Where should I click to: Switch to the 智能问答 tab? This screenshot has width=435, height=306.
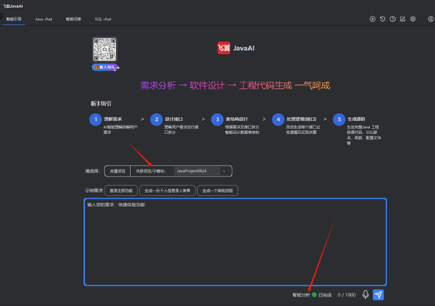point(73,19)
